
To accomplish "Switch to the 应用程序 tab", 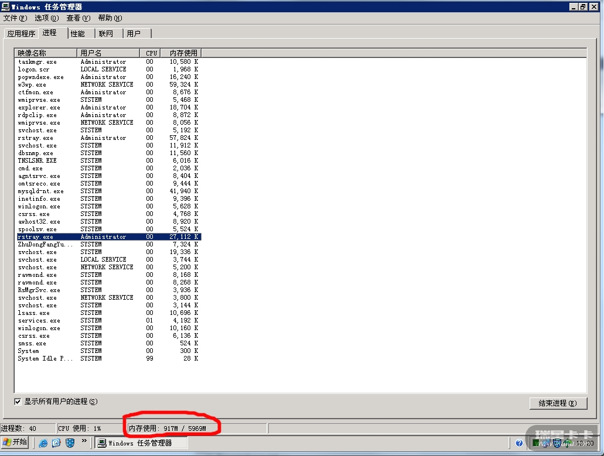I will pyautogui.click(x=21, y=34).
